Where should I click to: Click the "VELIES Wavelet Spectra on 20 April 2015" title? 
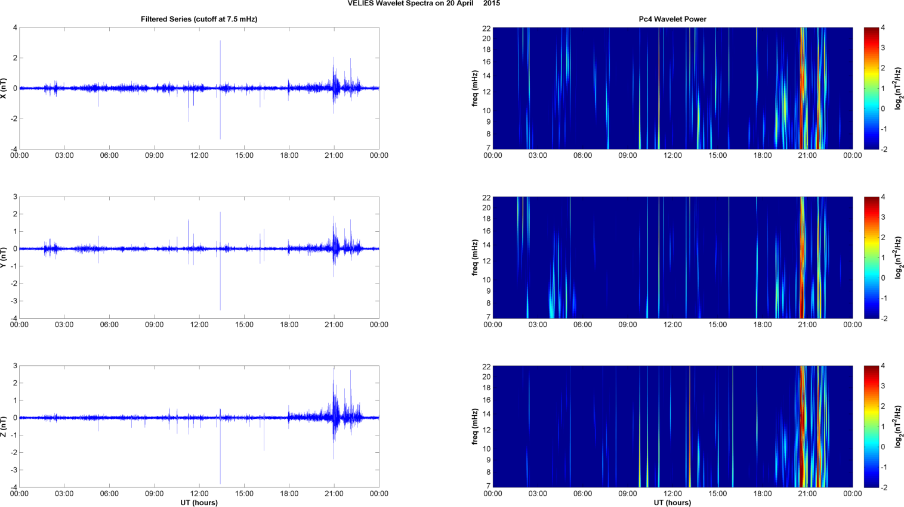424,4
